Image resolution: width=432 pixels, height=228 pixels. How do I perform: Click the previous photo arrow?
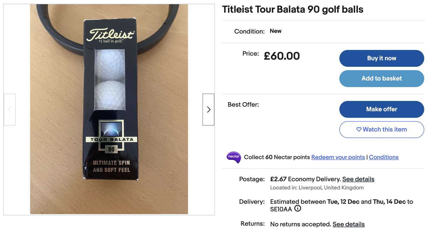9,110
